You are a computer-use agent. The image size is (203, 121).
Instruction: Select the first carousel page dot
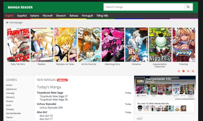(179, 71)
